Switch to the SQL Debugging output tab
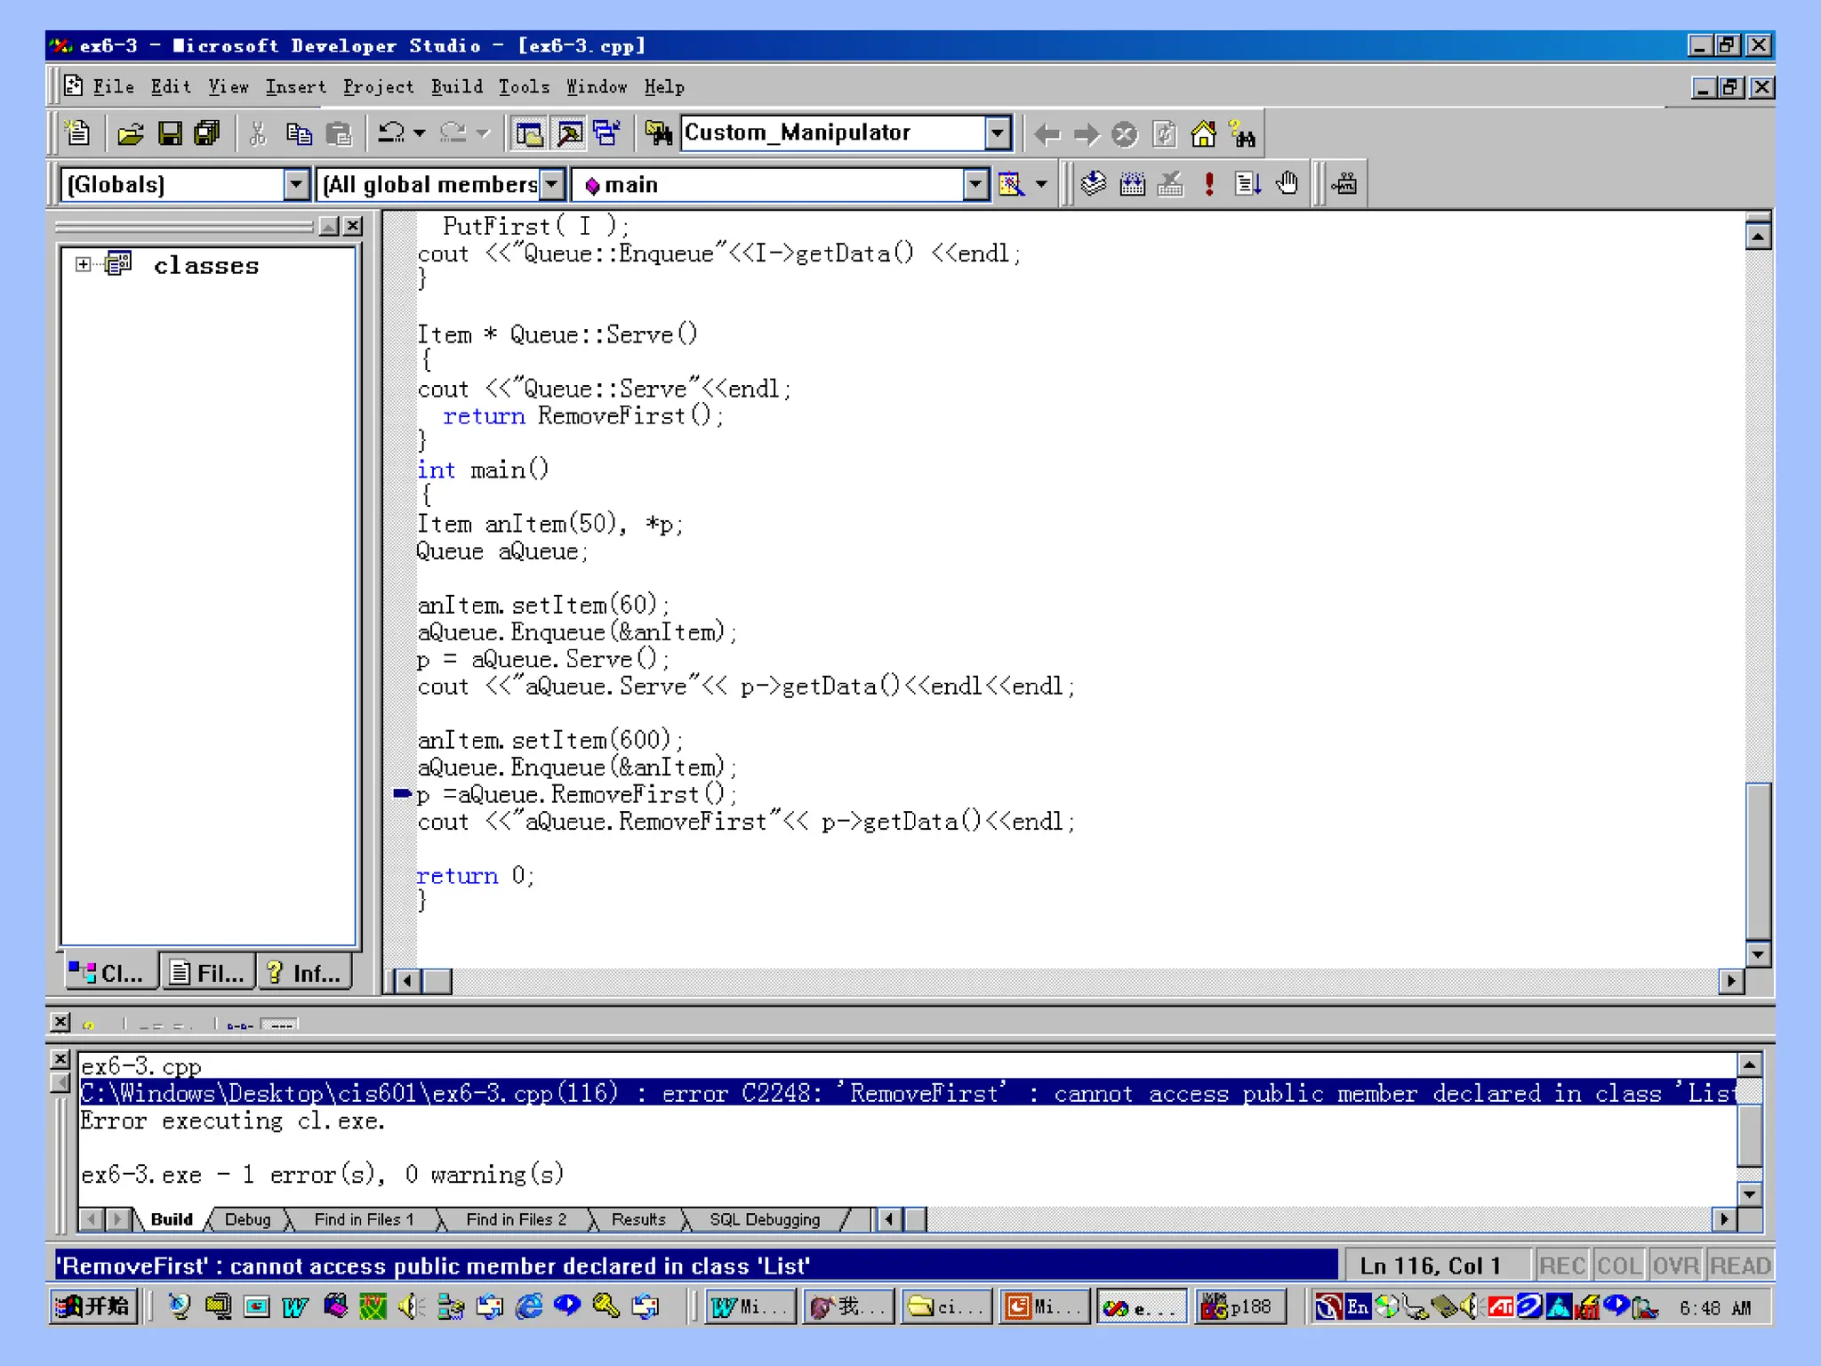Image resolution: width=1821 pixels, height=1366 pixels. coord(765,1219)
